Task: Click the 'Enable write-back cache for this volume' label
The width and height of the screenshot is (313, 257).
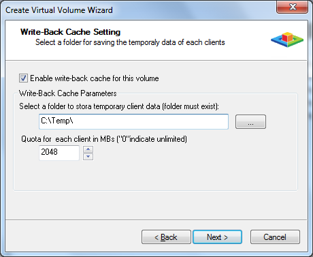Action: (95, 78)
